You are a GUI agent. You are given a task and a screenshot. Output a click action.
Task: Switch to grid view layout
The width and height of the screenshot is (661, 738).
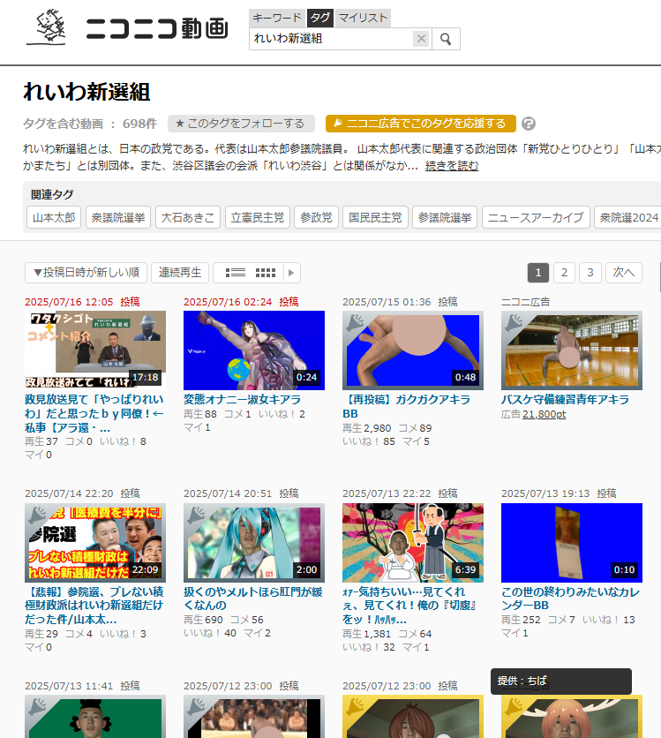(266, 273)
